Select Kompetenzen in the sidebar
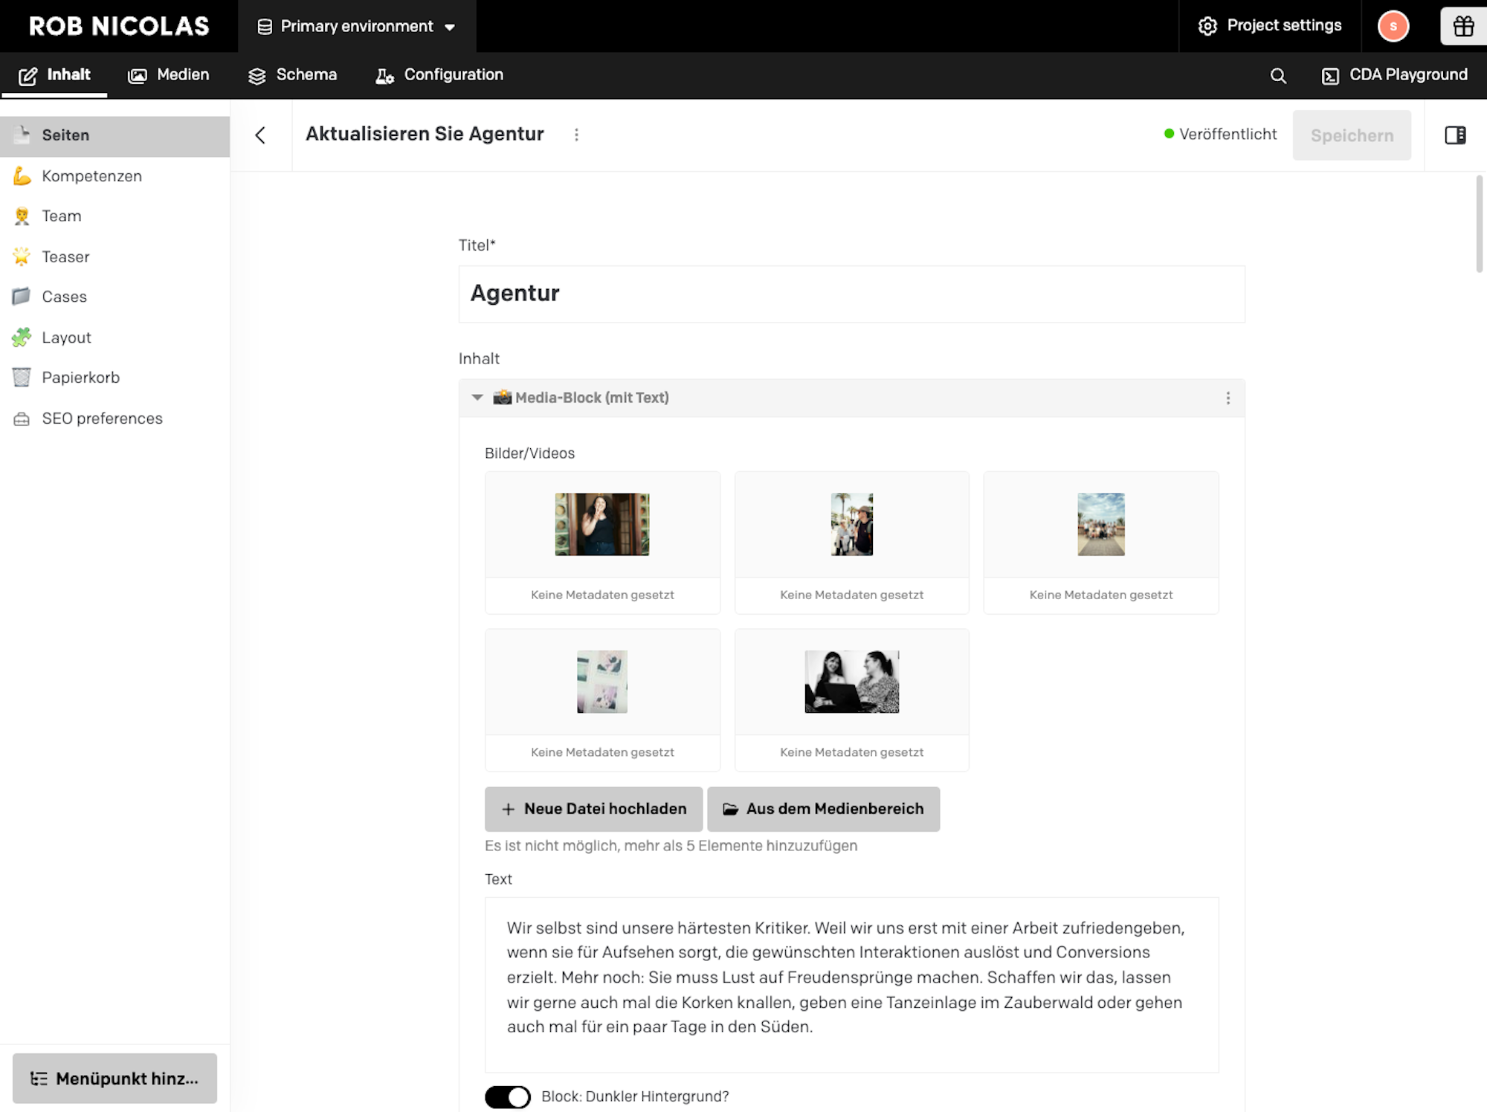Viewport: 1487px width, 1112px height. click(91, 176)
